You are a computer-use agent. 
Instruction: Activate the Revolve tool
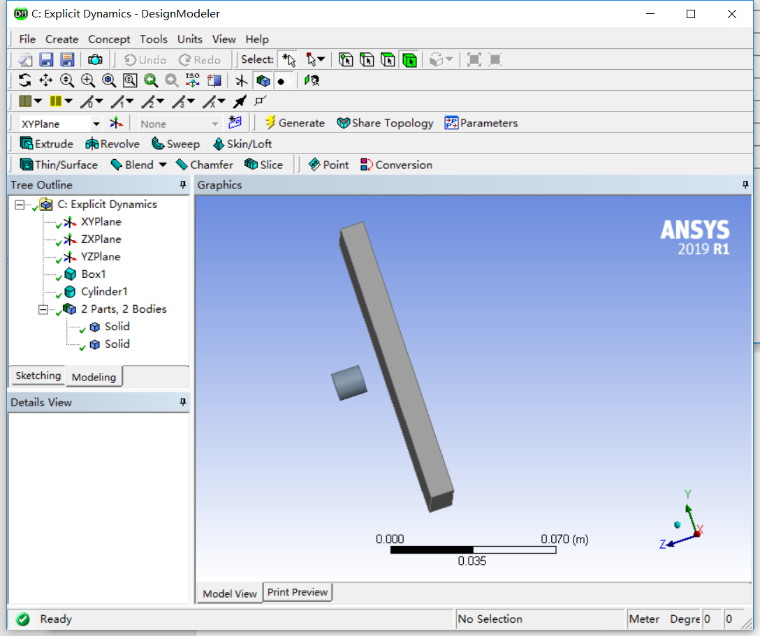click(112, 143)
